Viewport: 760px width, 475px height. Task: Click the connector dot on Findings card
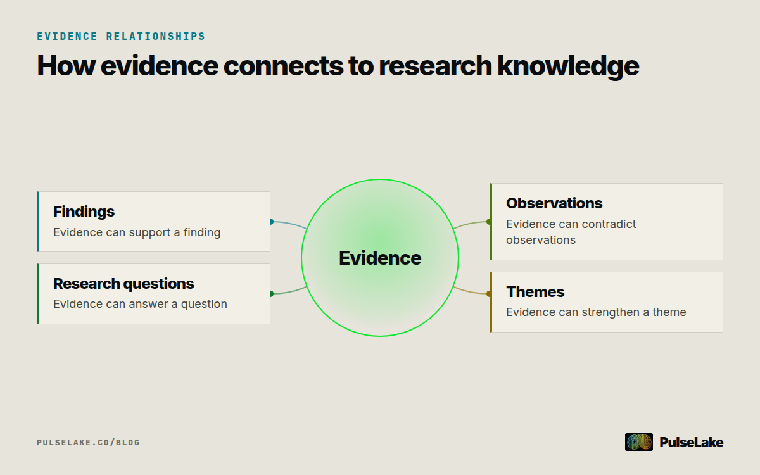270,222
